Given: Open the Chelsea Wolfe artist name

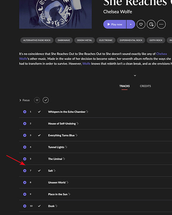Looking at the screenshot, I should click(x=118, y=12).
